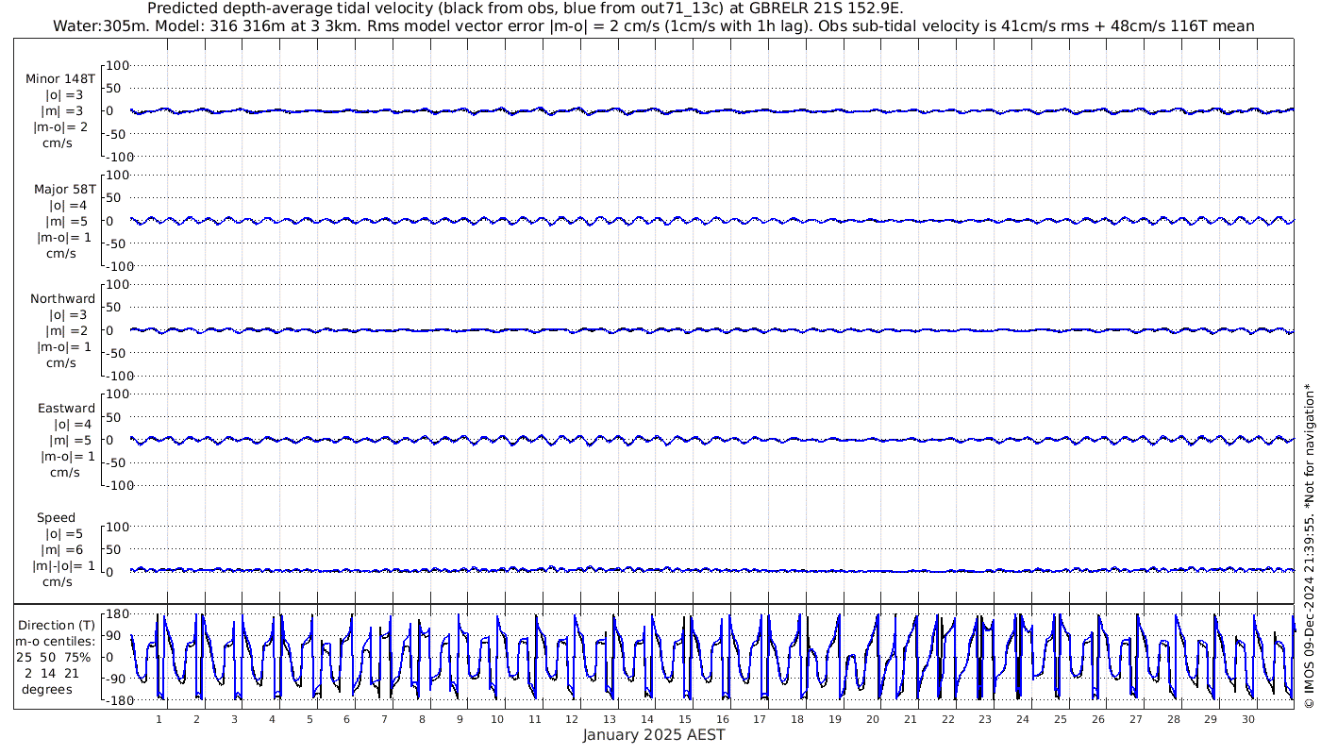Click day 18 on the date axis
Image resolution: width=1321 pixels, height=755 pixels.
pyautogui.click(x=797, y=719)
